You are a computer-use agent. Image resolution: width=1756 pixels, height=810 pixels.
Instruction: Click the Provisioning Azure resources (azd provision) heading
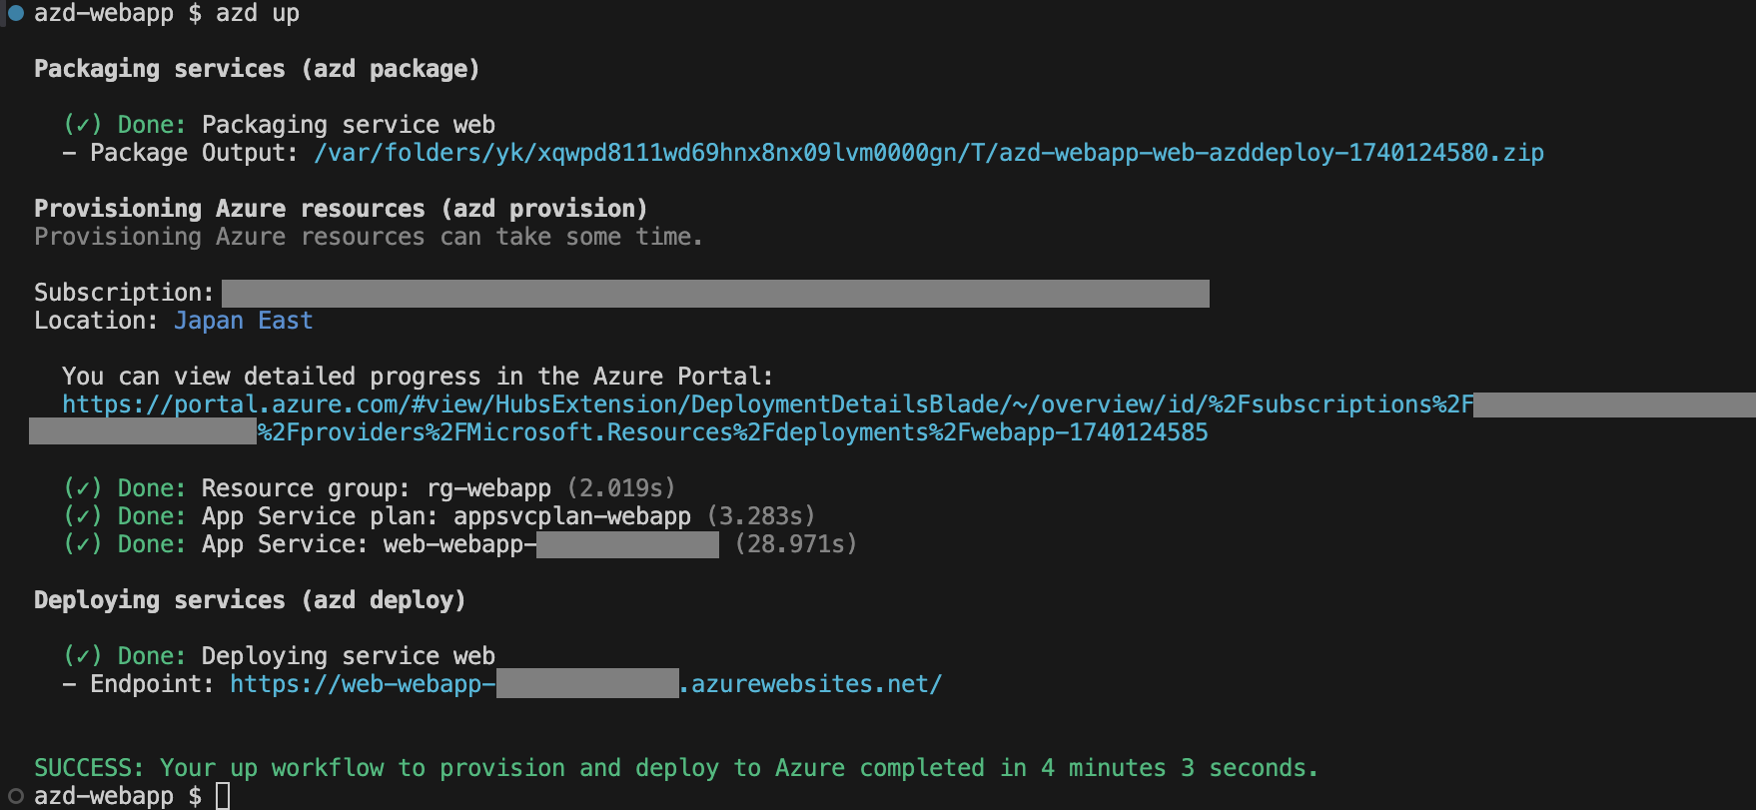pos(341,209)
